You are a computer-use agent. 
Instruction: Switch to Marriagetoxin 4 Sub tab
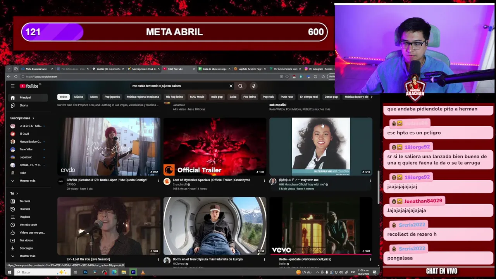143,69
